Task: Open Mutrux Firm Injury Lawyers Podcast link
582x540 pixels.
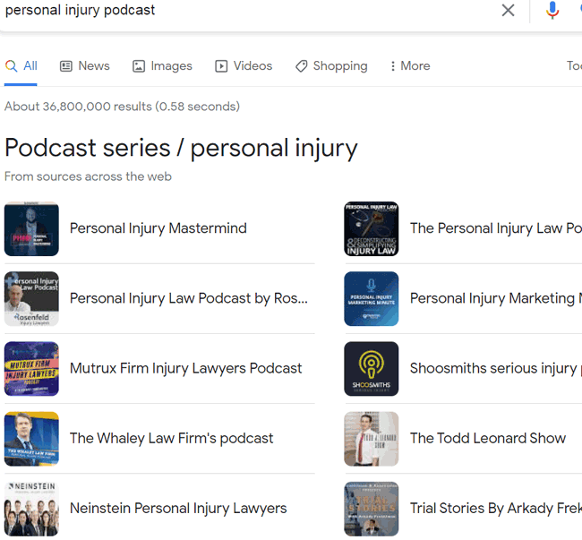Action: tap(186, 368)
